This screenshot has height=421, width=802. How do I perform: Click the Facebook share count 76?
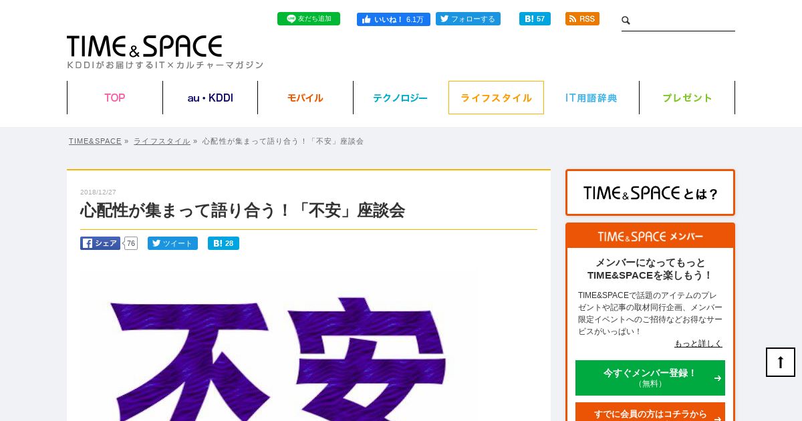point(131,243)
